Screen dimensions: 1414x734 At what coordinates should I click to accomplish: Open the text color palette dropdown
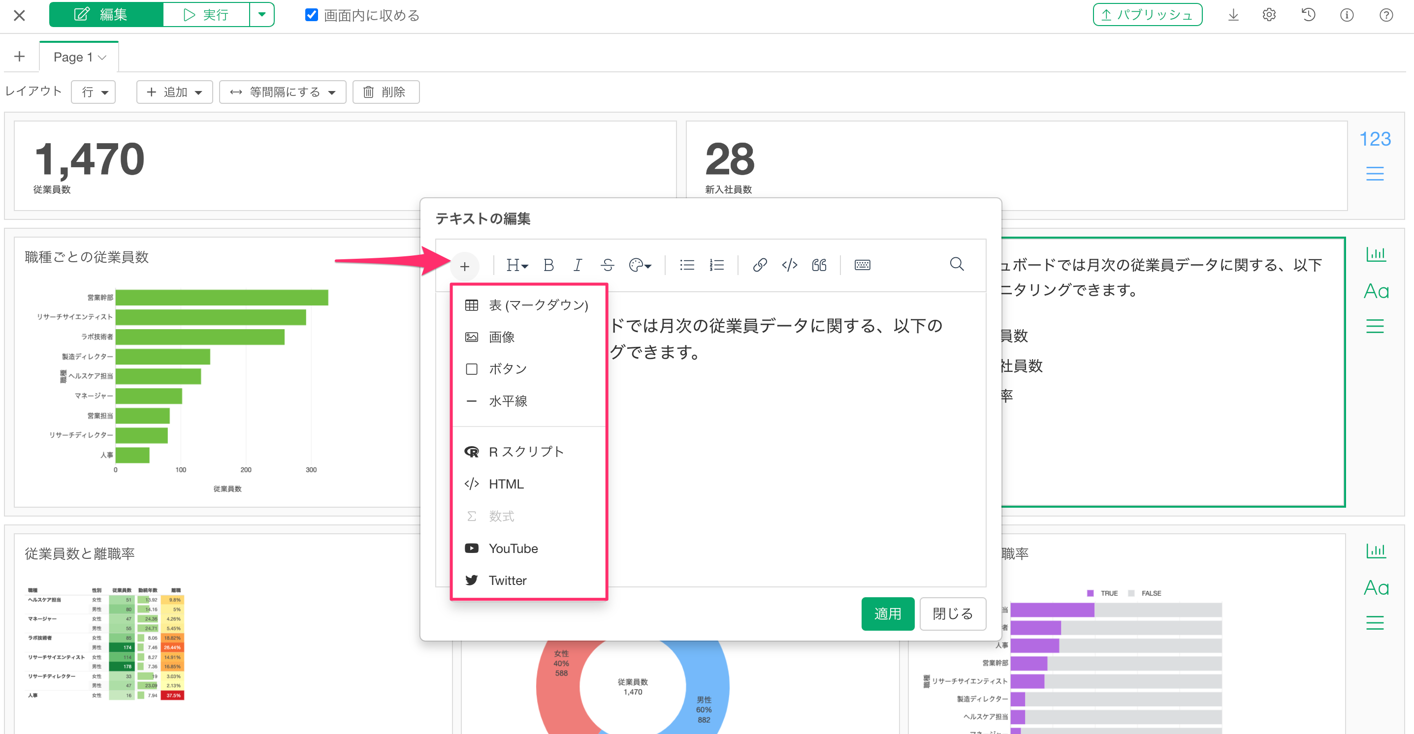tap(640, 266)
